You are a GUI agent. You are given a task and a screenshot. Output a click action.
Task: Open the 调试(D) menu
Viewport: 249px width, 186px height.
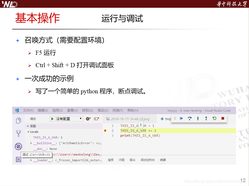(103, 110)
